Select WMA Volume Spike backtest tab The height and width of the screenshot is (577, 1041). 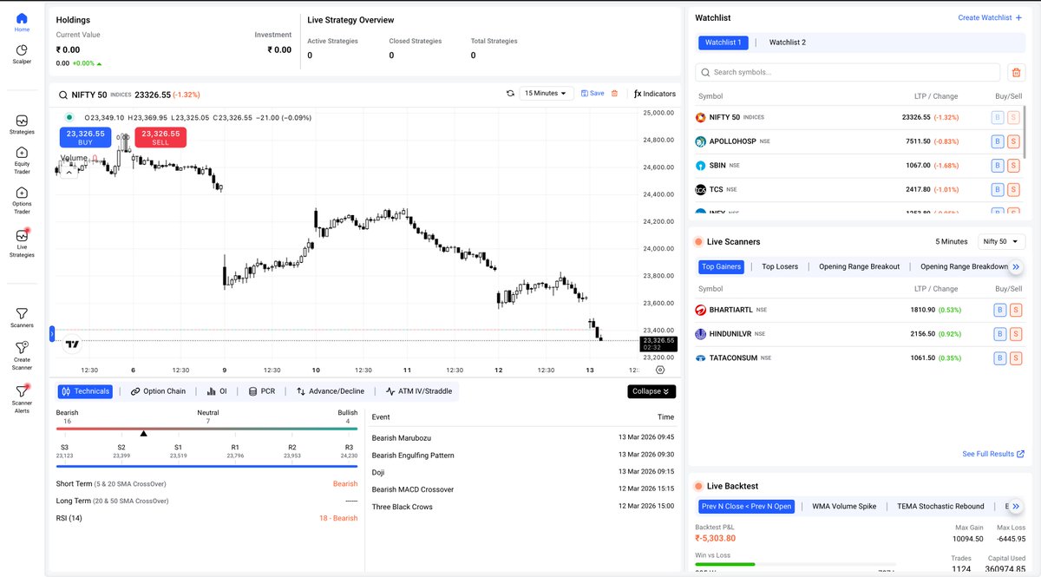tap(844, 507)
